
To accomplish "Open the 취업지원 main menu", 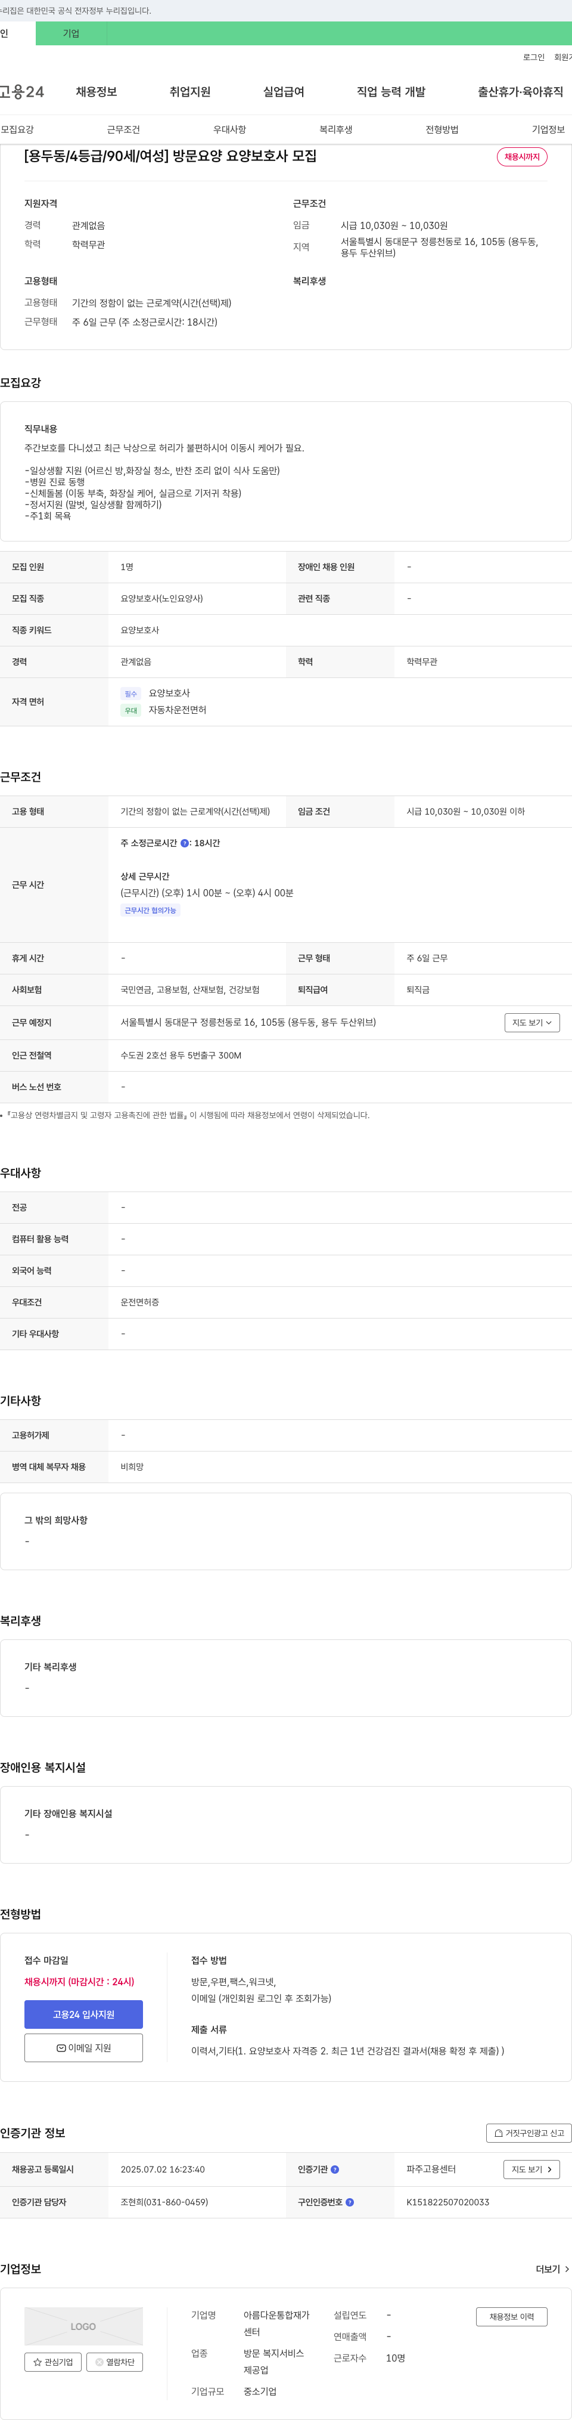I will click(189, 91).
